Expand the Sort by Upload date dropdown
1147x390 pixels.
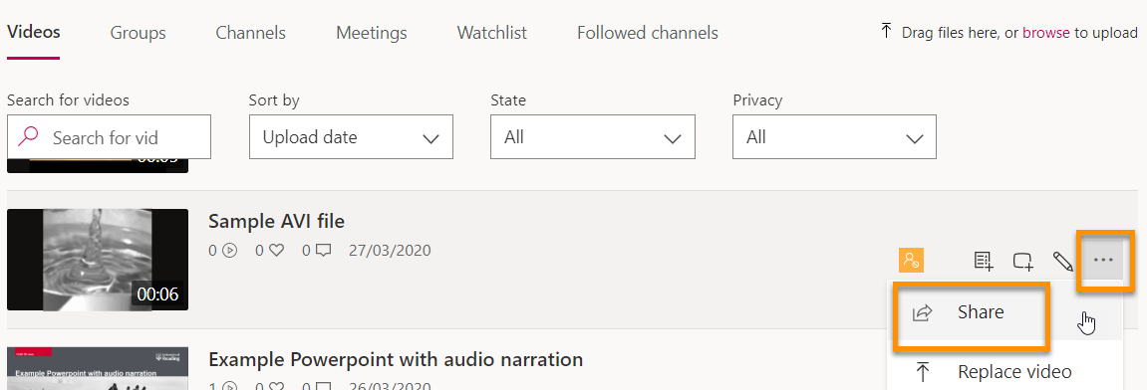351,136
